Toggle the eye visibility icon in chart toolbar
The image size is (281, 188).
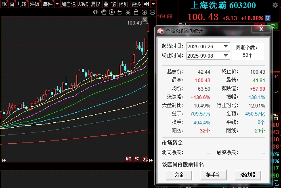(x=96, y=12)
